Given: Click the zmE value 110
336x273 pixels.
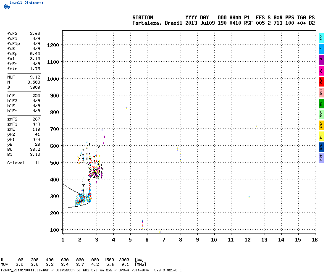Looking at the screenshot, I should click(36, 129).
